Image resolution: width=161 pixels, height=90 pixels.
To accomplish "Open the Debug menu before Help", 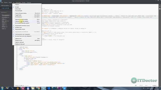I will (x=24, y=2).
